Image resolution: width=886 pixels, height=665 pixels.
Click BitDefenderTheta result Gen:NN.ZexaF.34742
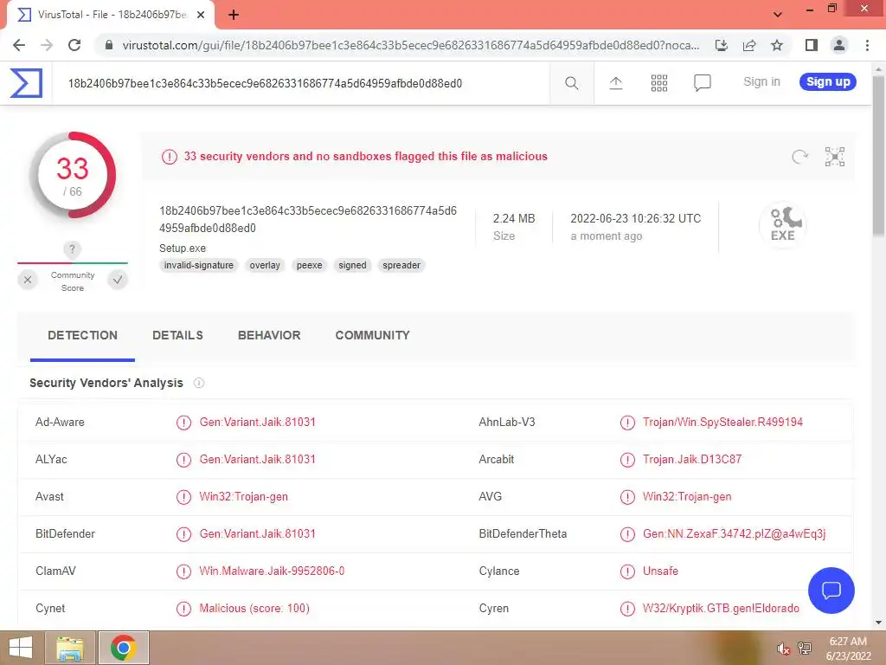pos(734,533)
